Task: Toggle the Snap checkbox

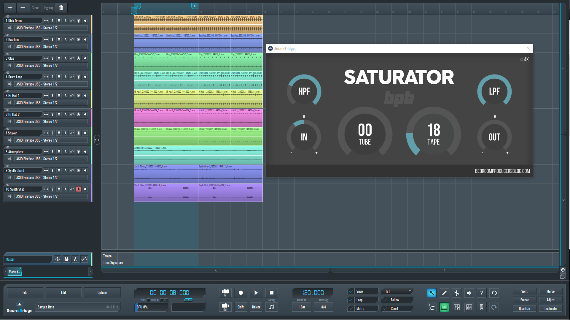Action: [x=351, y=291]
